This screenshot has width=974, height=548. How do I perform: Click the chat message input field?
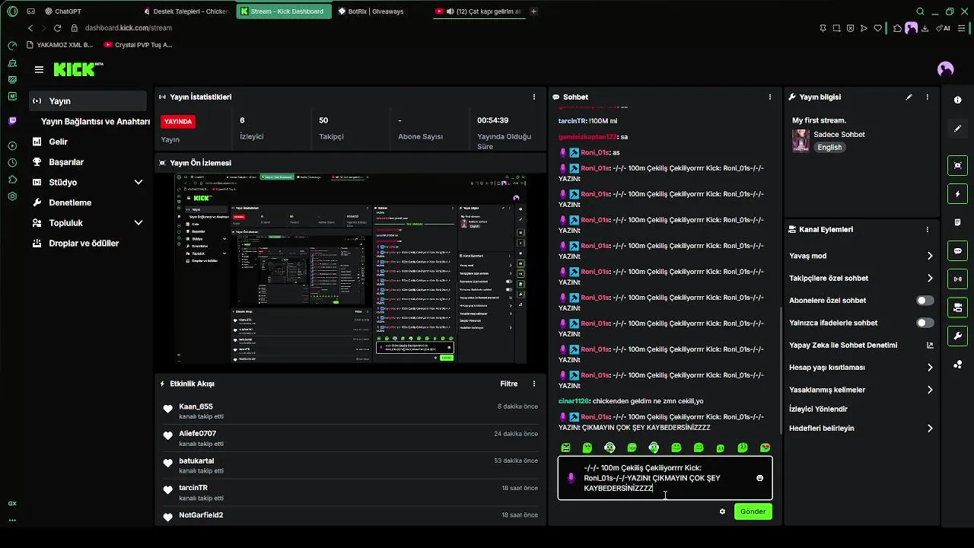[665, 478]
